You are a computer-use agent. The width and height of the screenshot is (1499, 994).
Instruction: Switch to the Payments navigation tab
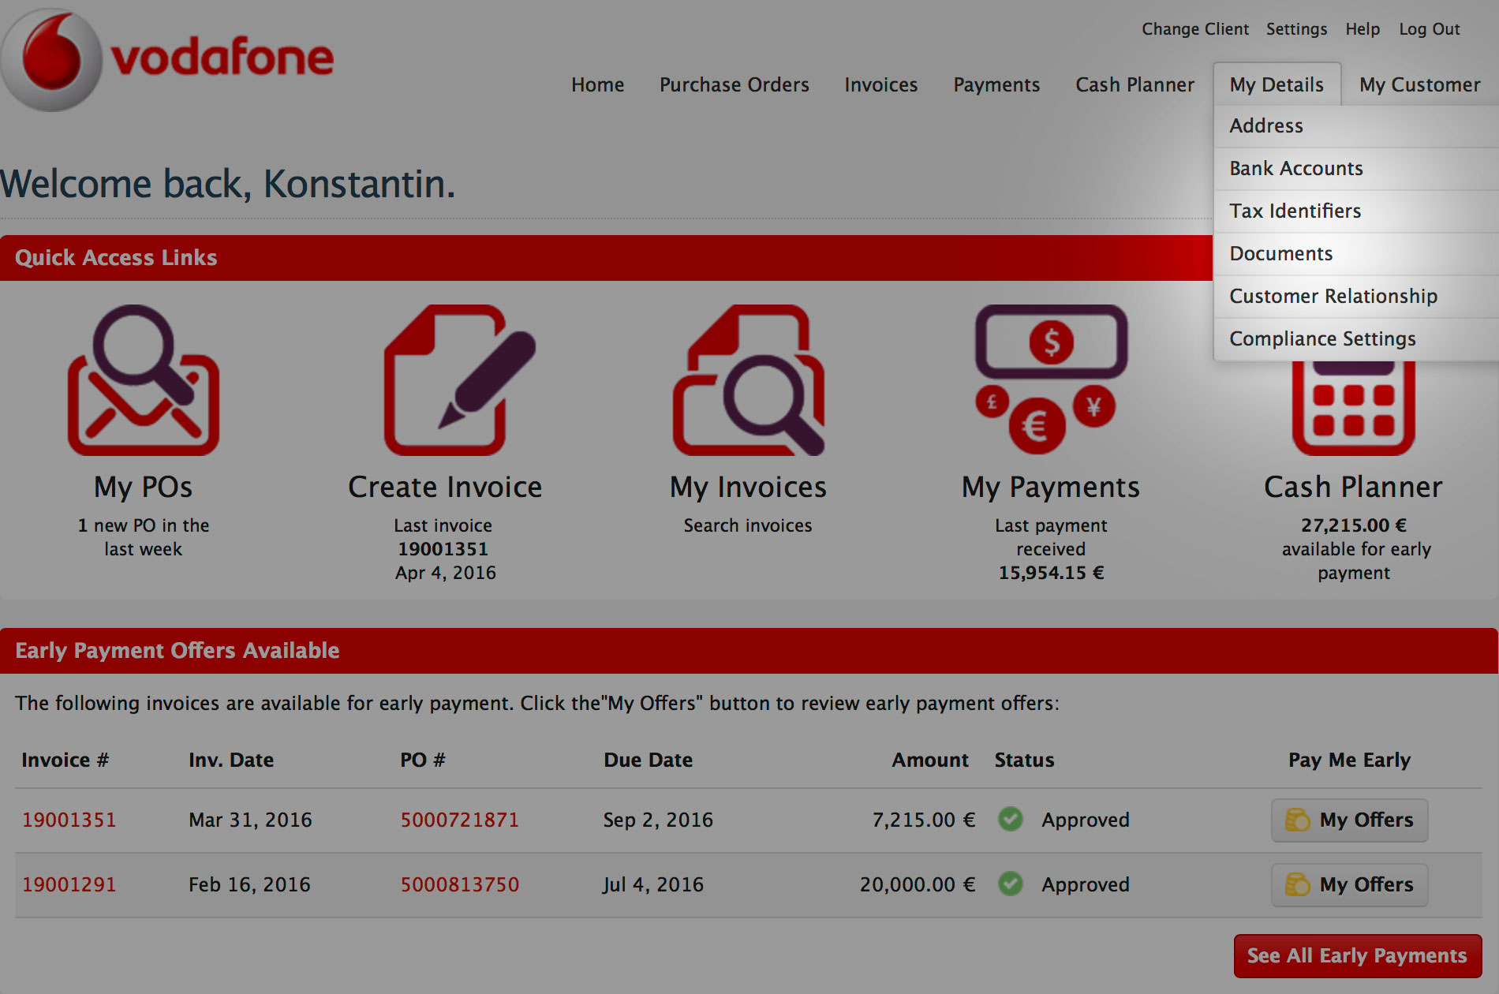coord(996,84)
